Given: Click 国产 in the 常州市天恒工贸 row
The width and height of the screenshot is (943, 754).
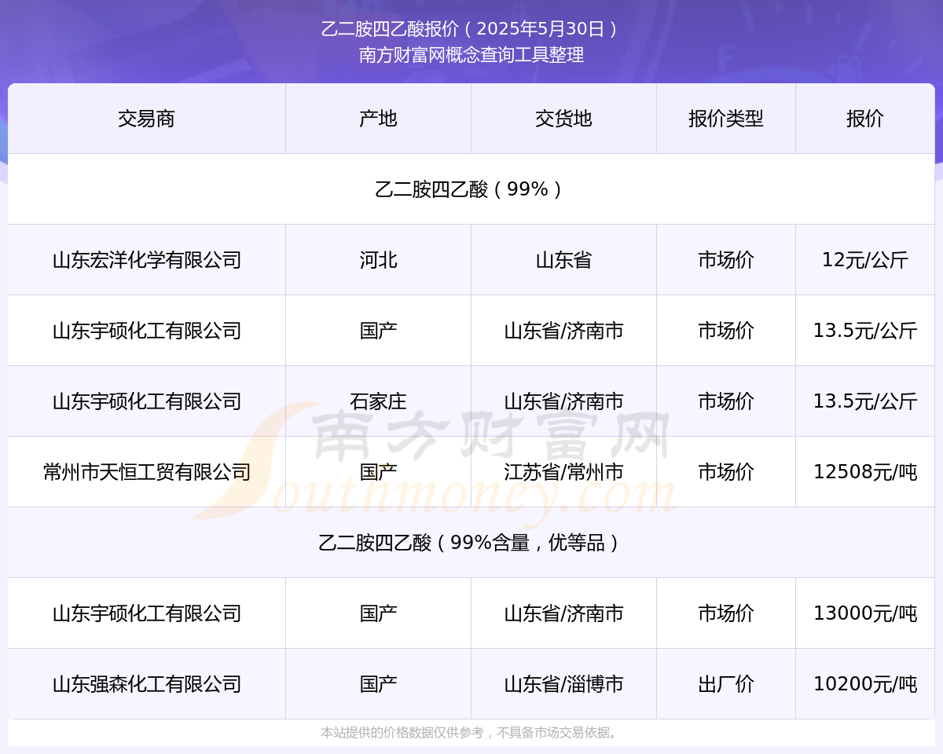Looking at the screenshot, I should click(379, 472).
